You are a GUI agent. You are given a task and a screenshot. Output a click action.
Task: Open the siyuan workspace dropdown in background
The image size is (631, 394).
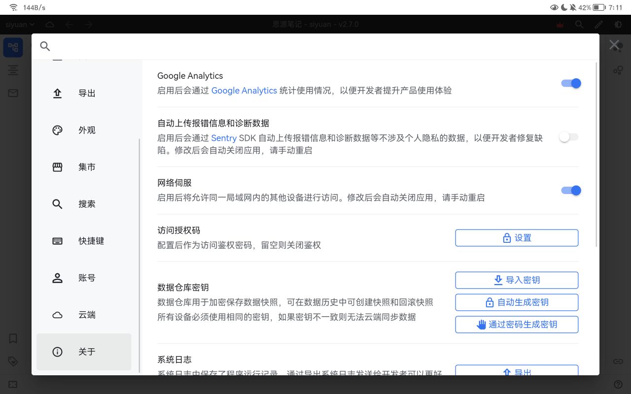[x=20, y=24]
